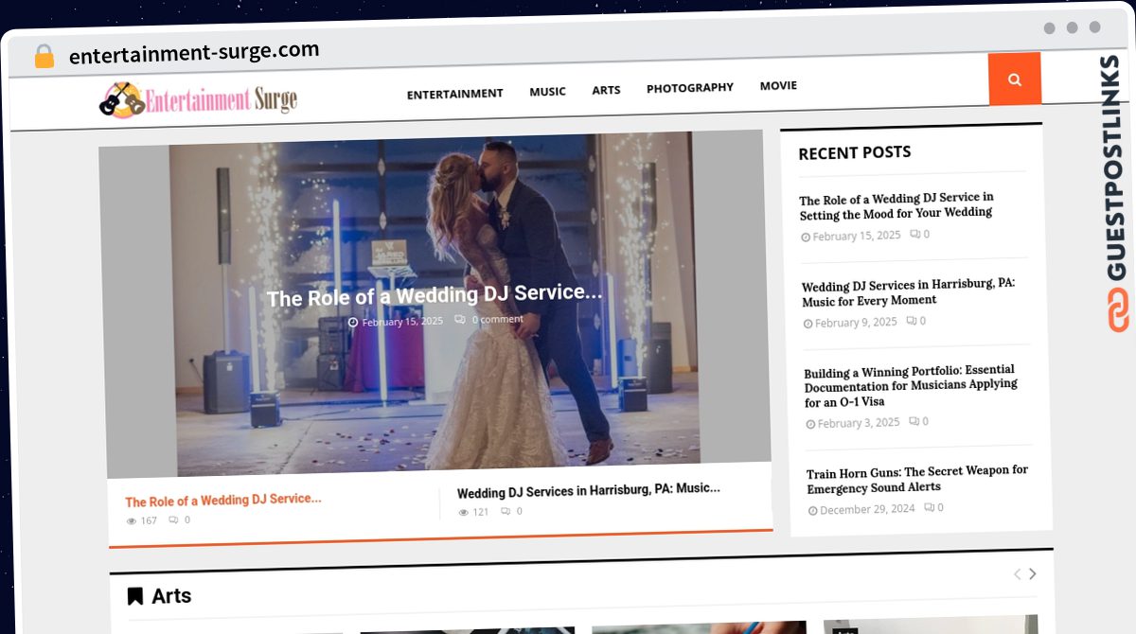This screenshot has width=1136, height=634.
Task: Open the Entertainment menu item
Action: (455, 94)
